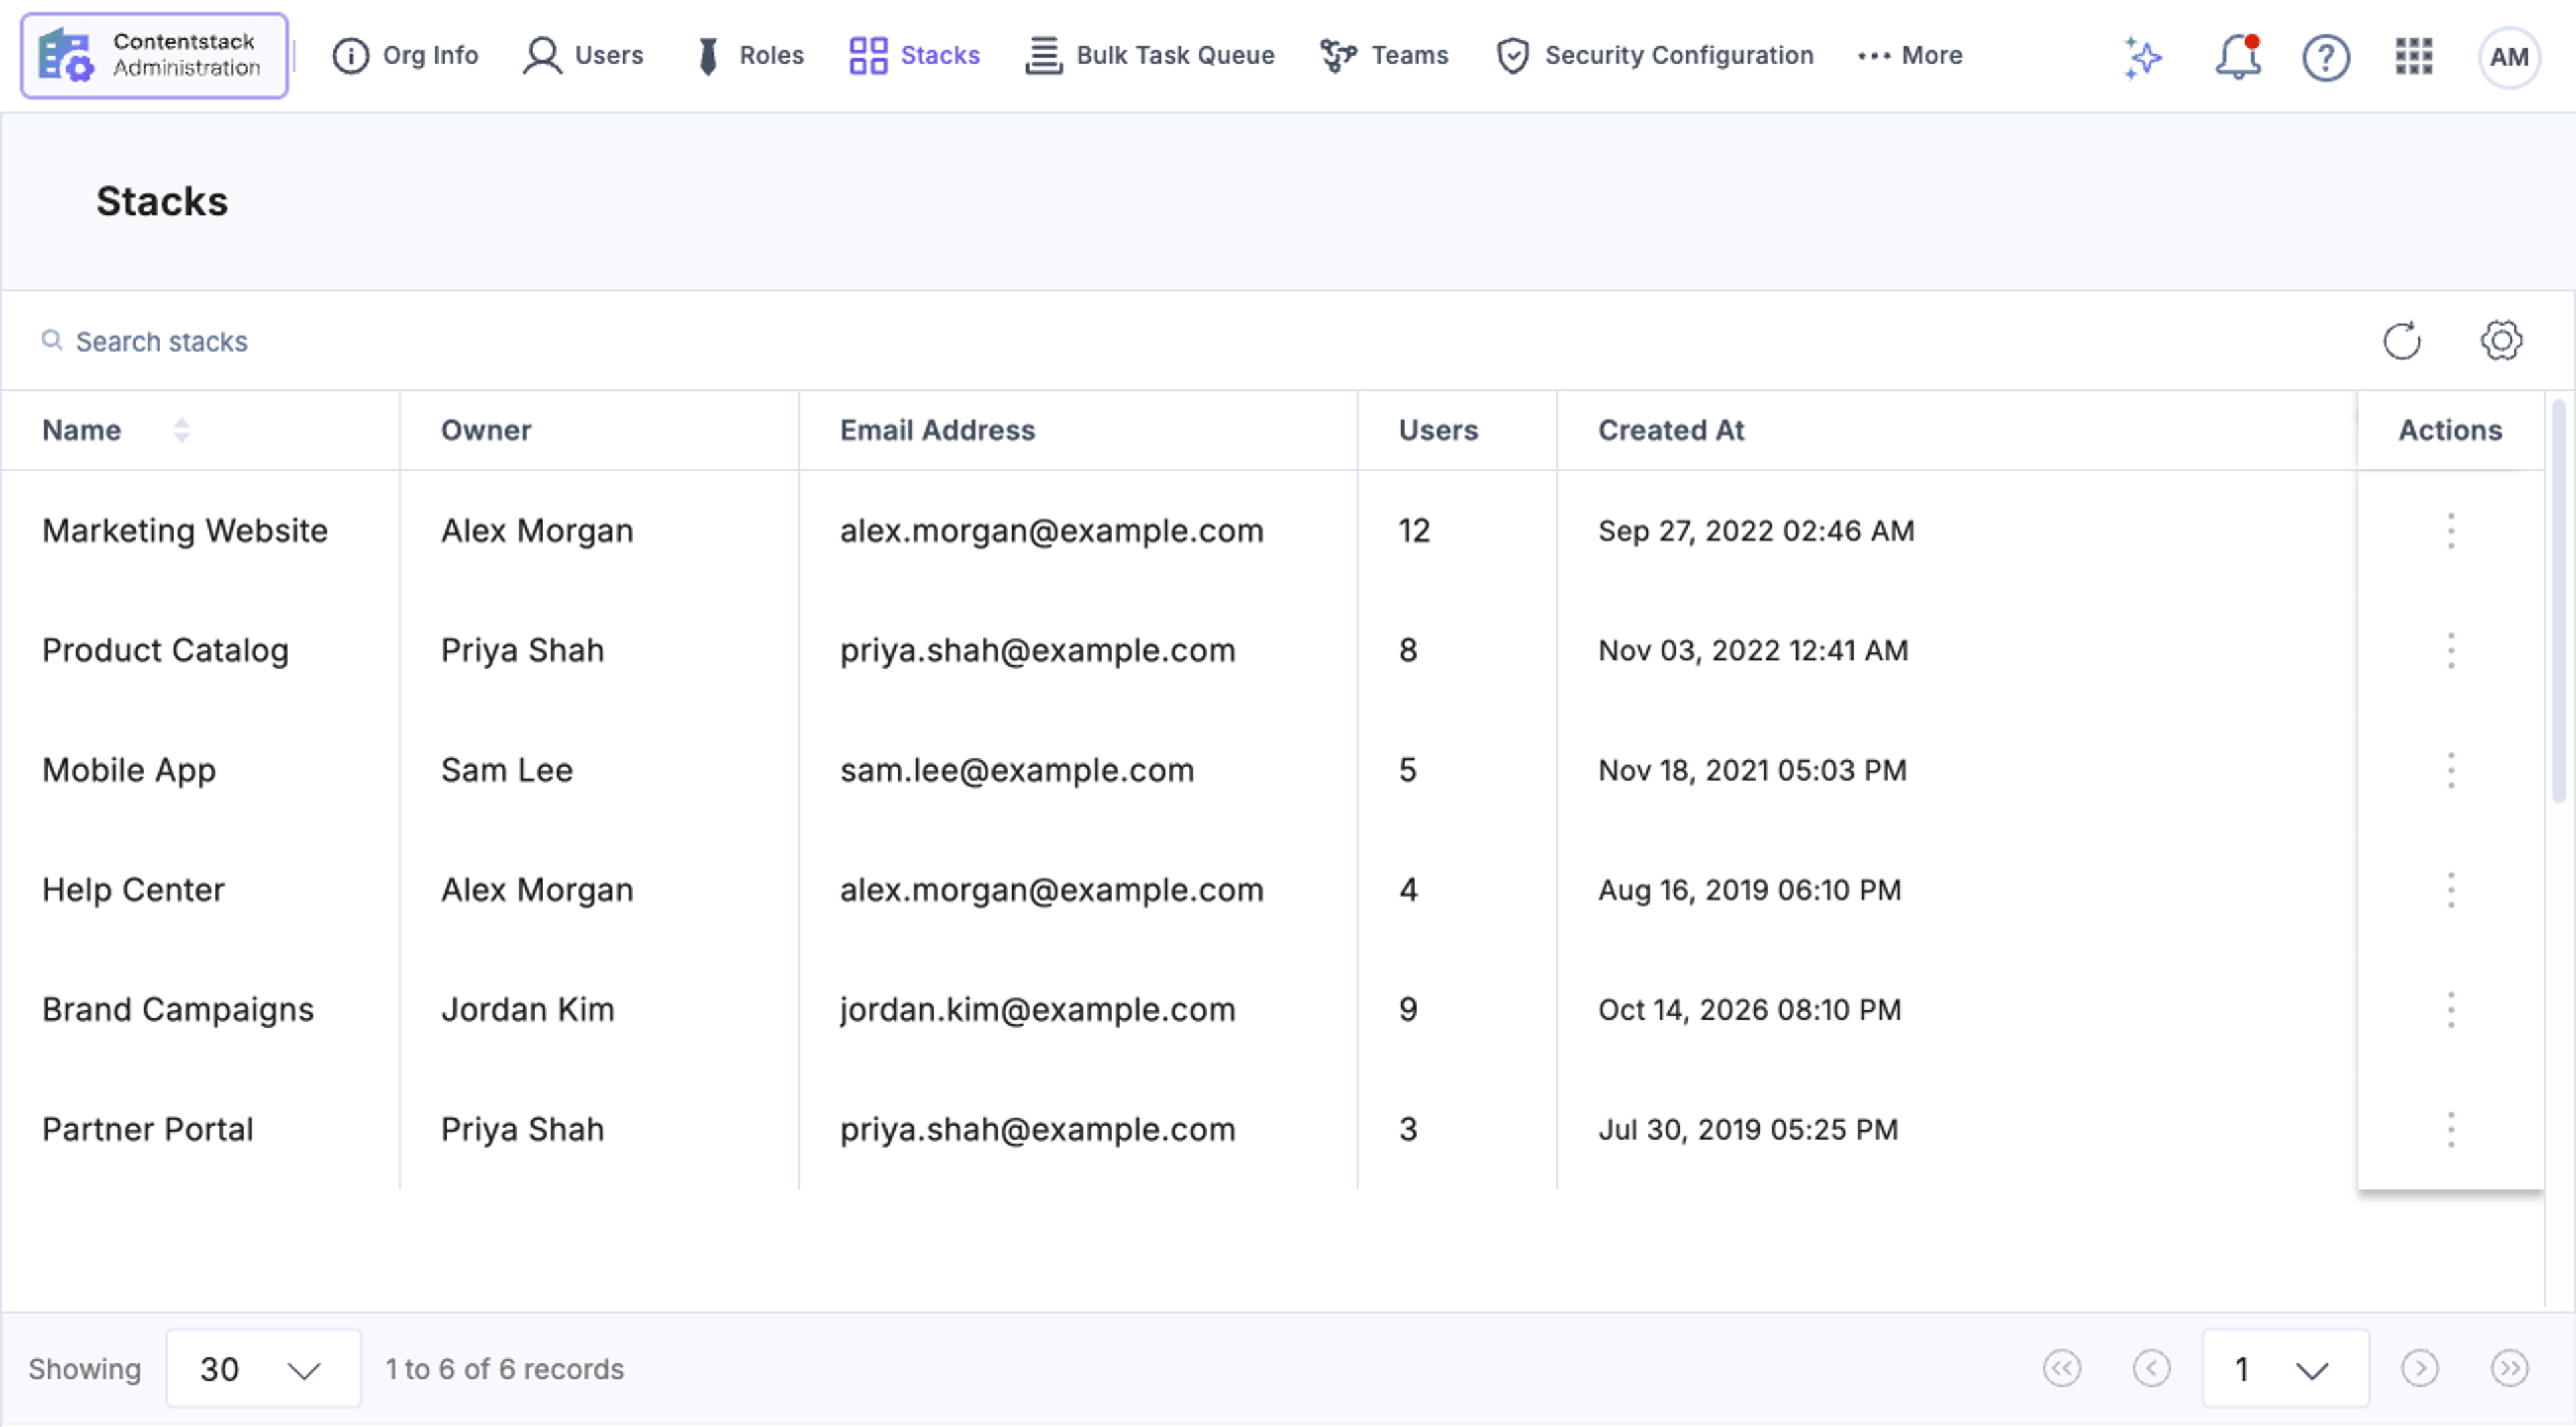Open the Product Catalog stack

[165, 650]
